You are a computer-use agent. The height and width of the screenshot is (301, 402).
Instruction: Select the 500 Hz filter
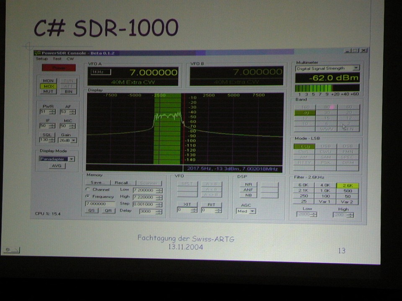click(348, 191)
